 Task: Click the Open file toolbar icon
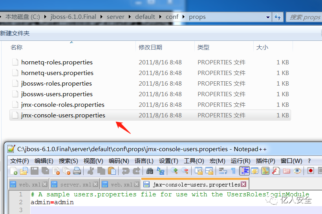pos(24,171)
